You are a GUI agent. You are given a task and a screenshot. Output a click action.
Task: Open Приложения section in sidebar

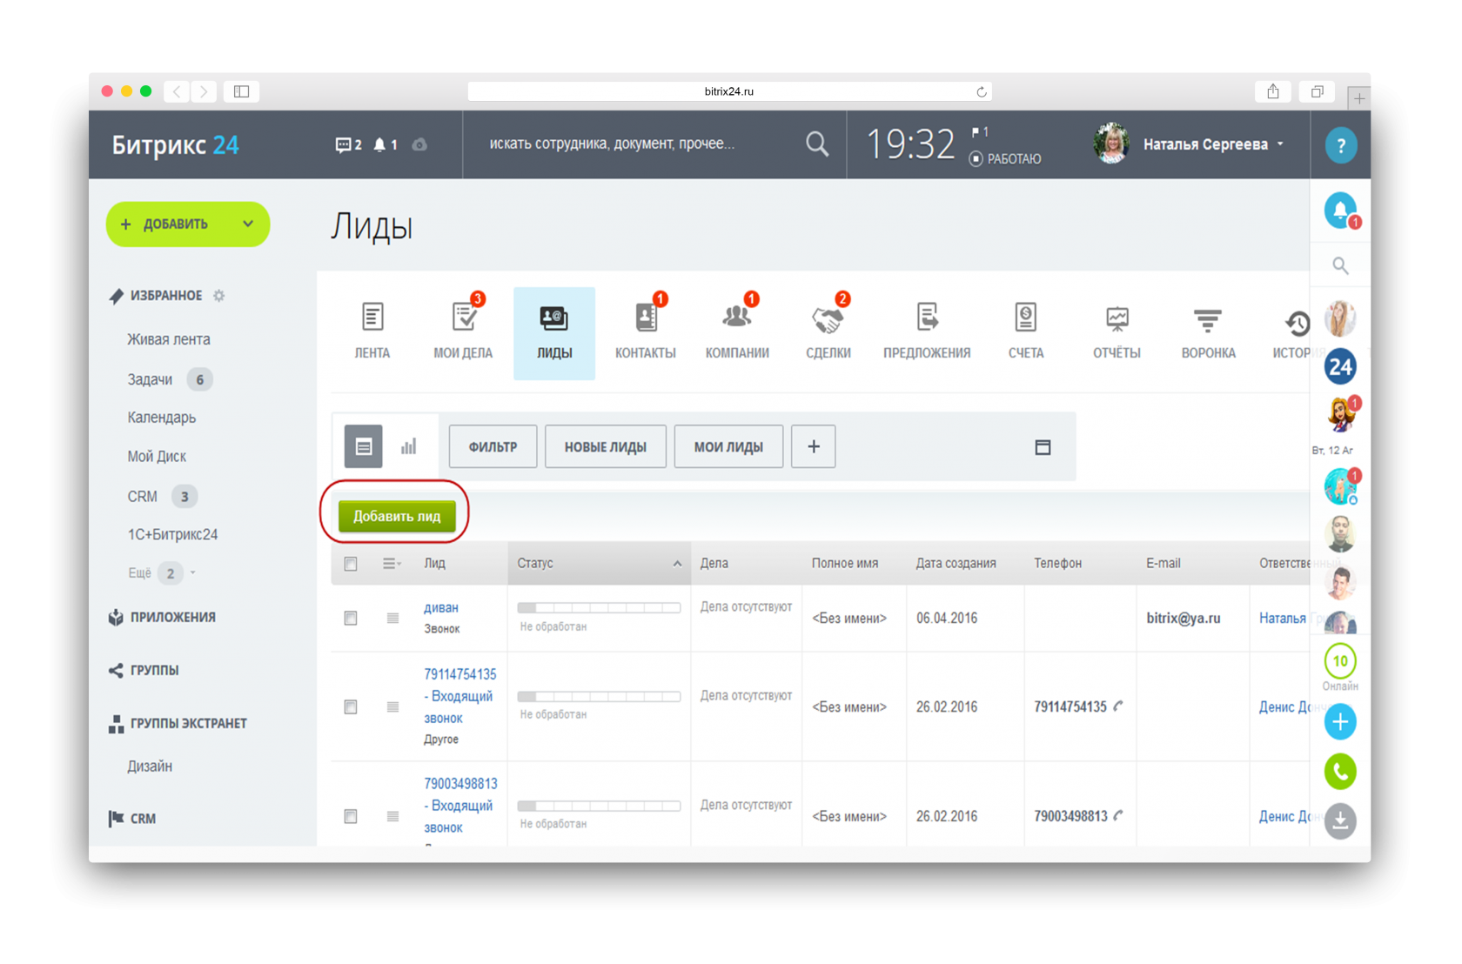tap(172, 617)
